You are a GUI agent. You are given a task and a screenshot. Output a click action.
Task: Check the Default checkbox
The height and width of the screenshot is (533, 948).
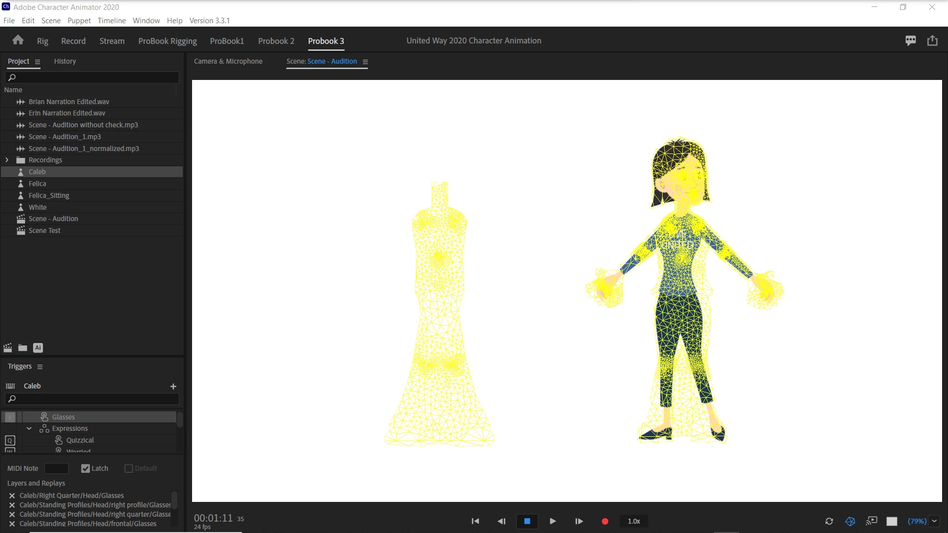[x=129, y=468]
